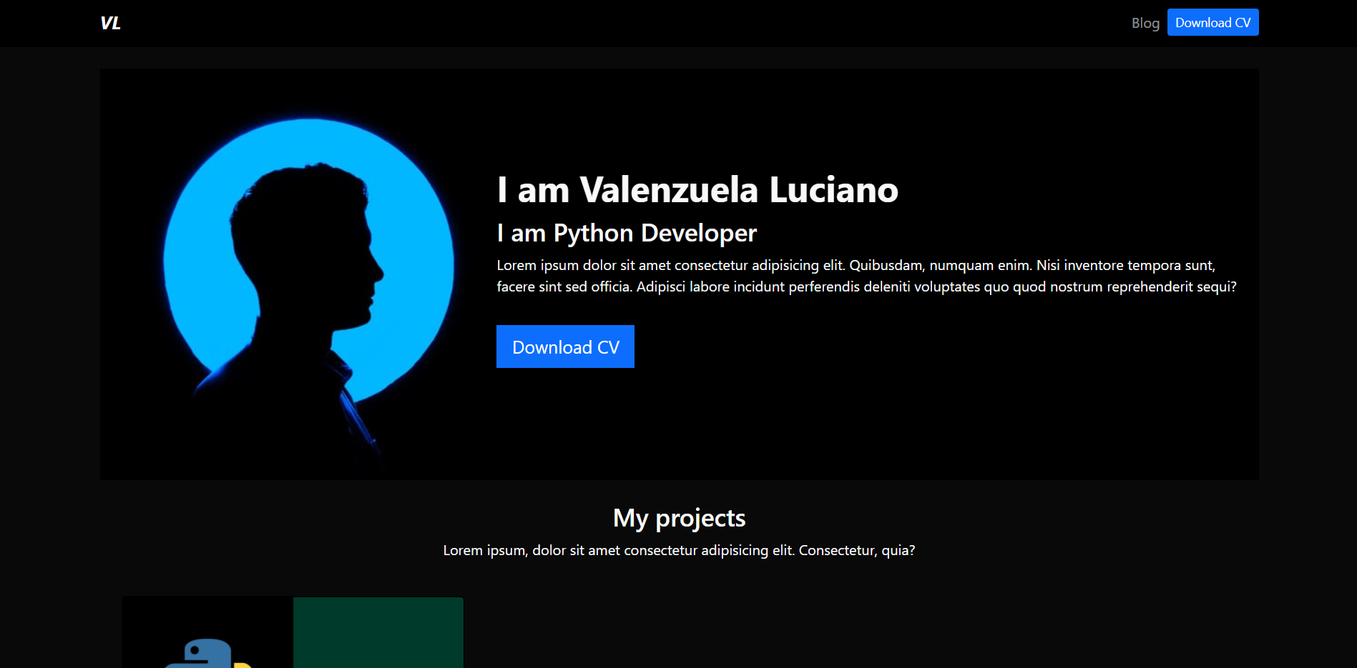Click the project card below the projects heading

coord(292,632)
